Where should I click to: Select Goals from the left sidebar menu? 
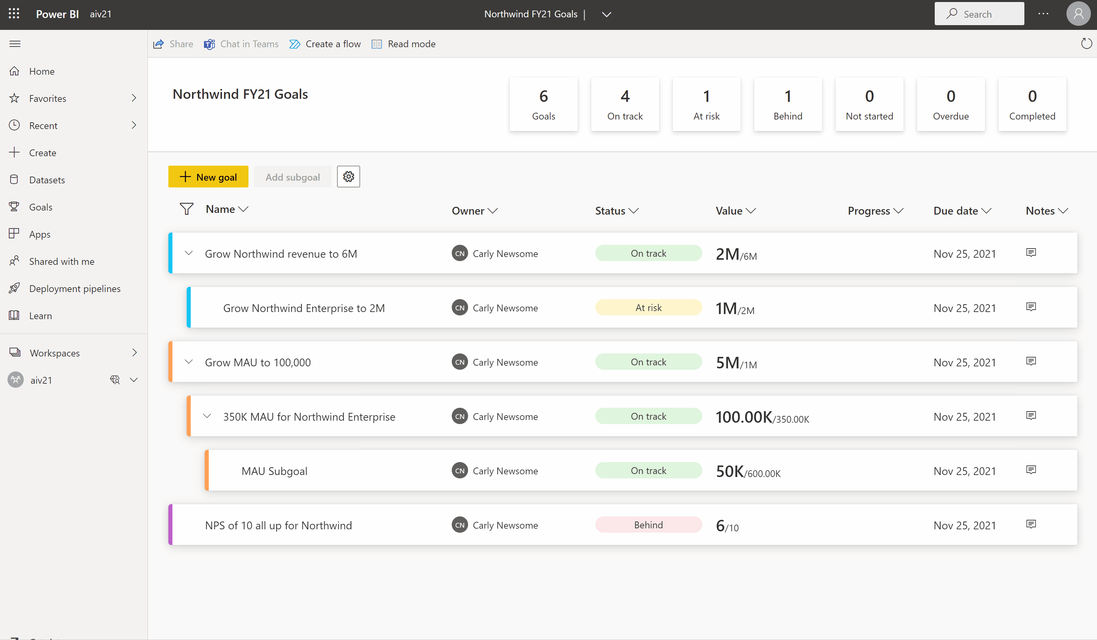click(40, 206)
